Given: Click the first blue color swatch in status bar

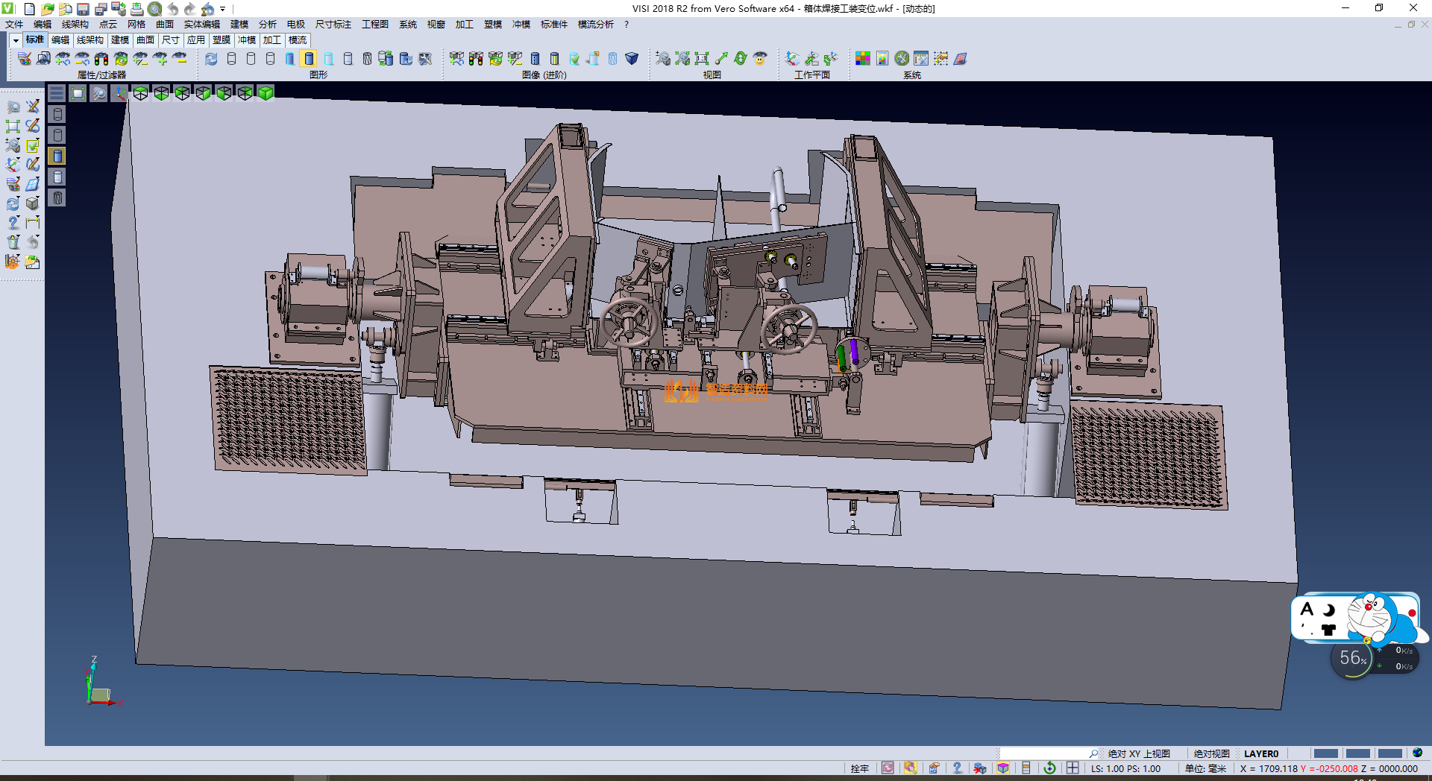Looking at the screenshot, I should click(1325, 753).
